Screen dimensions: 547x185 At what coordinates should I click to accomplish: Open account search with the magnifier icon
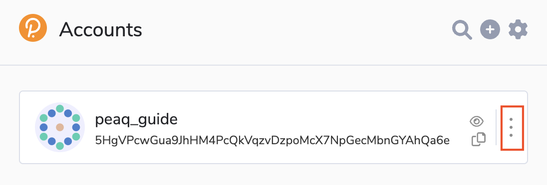click(x=462, y=30)
